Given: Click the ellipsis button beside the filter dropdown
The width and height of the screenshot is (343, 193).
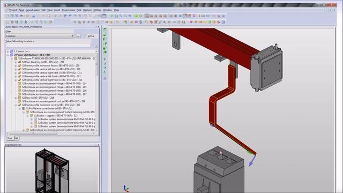Looking at the screenshot, I should coord(78,36).
